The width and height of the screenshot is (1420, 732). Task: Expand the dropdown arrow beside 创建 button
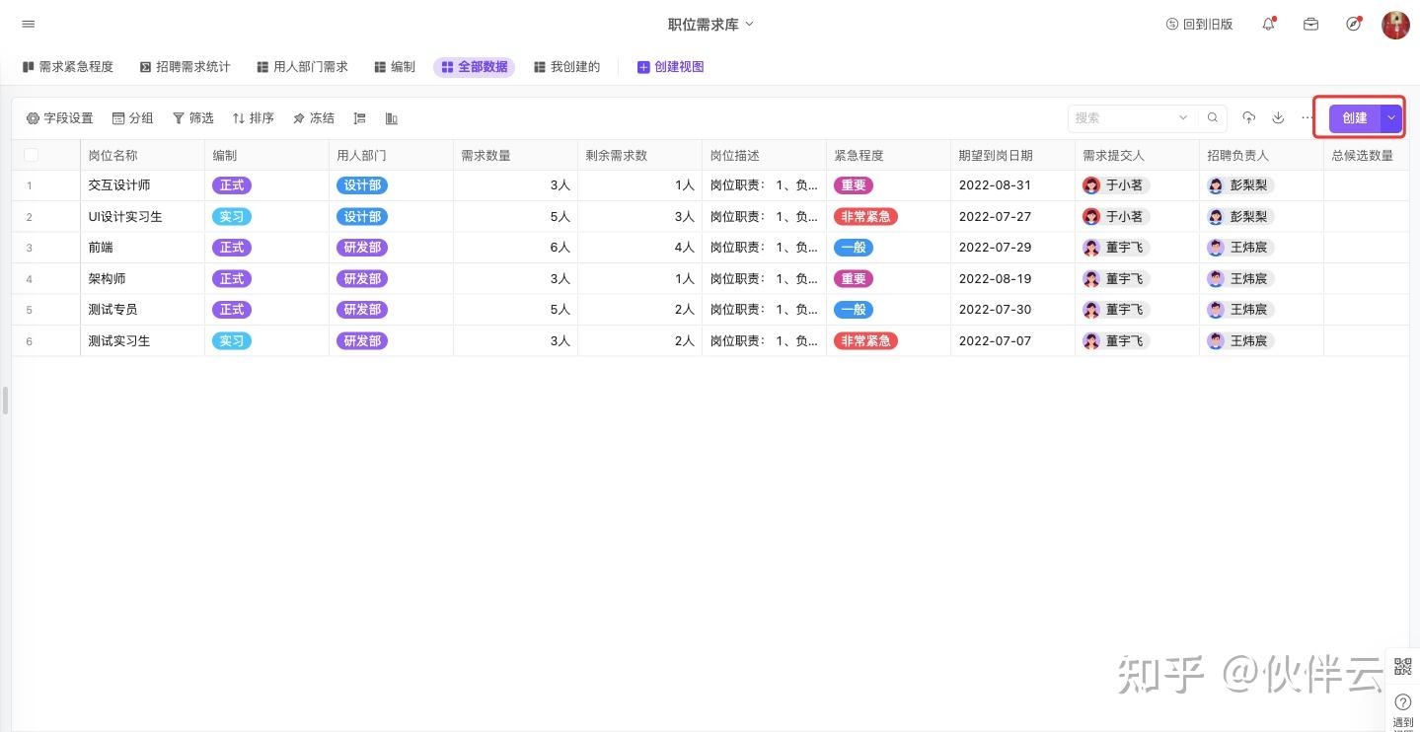pyautogui.click(x=1391, y=117)
